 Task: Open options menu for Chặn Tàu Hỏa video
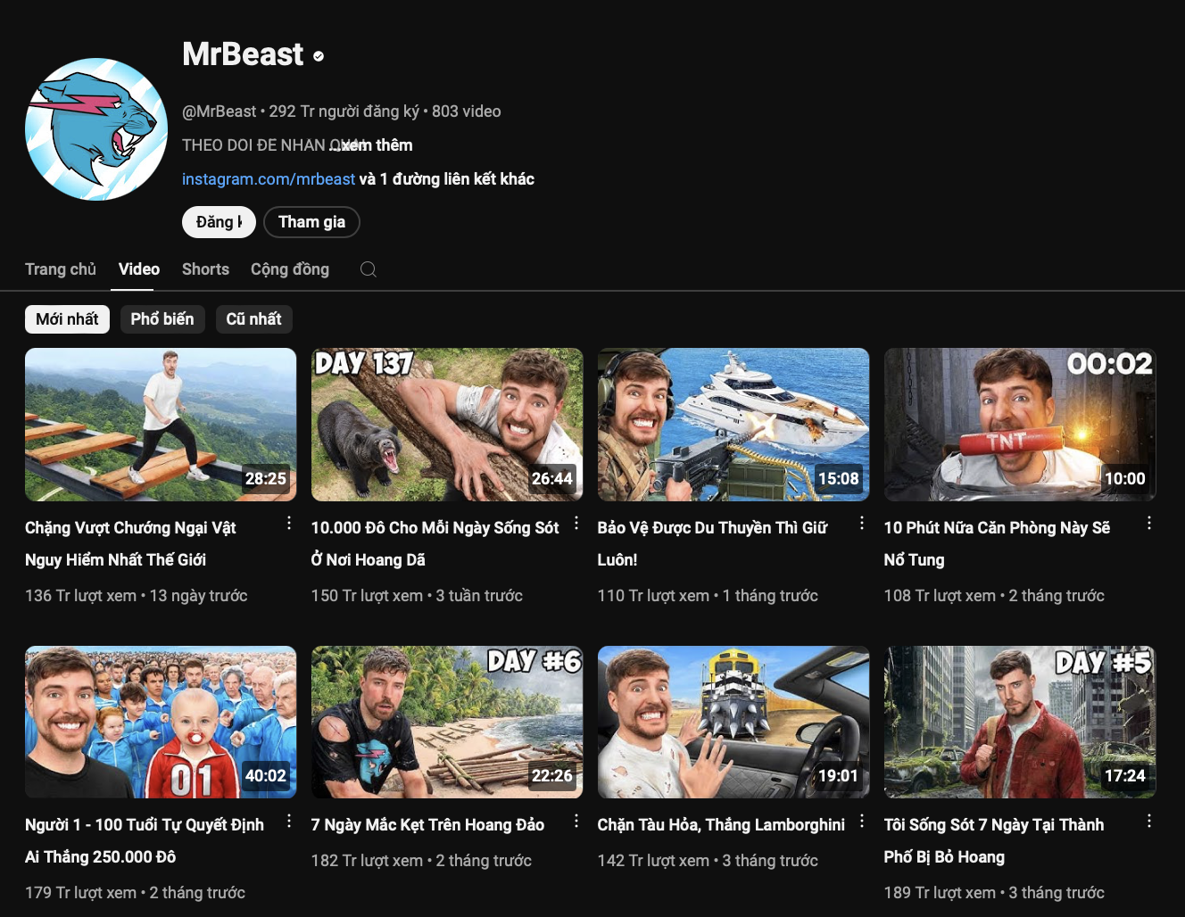(862, 821)
